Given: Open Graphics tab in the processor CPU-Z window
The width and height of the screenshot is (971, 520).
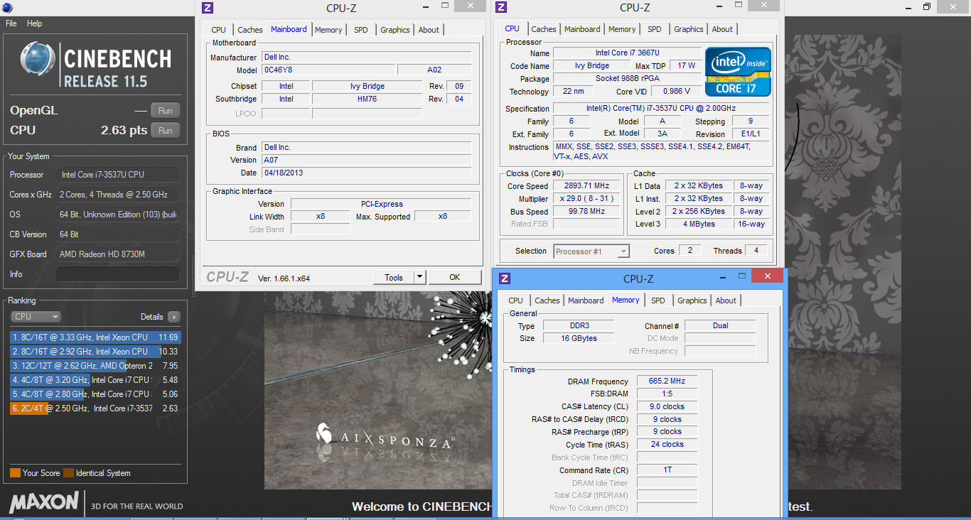Looking at the screenshot, I should (689, 29).
